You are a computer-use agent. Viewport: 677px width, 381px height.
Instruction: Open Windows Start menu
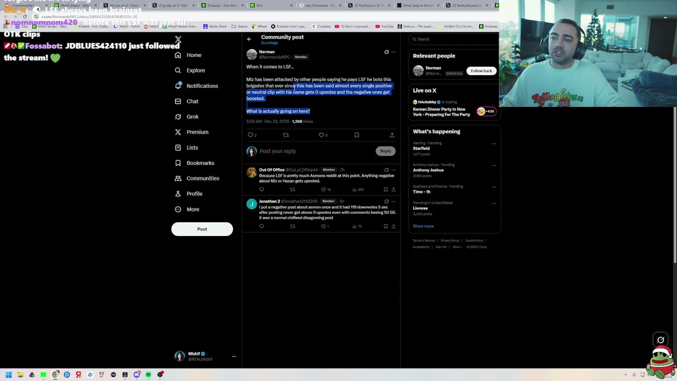8,375
